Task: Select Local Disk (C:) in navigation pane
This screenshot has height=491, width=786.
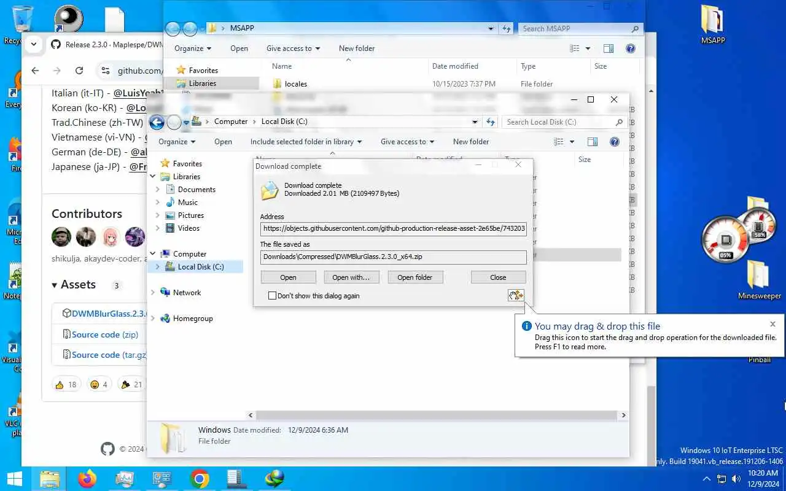Action: click(201, 267)
